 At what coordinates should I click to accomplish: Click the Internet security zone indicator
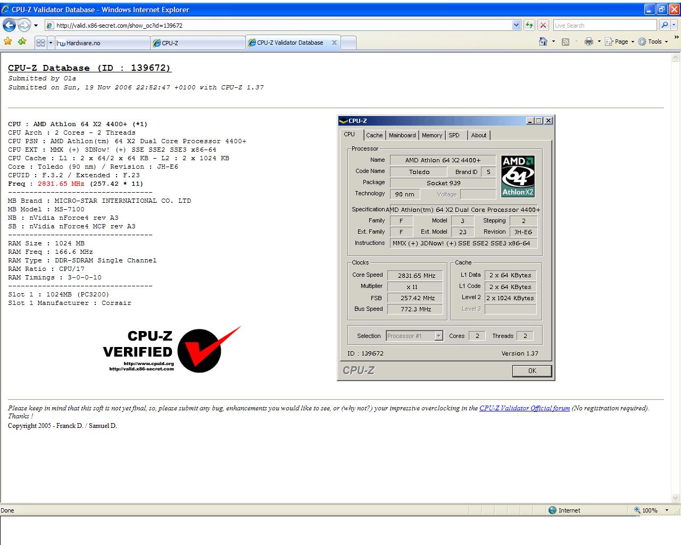(x=564, y=510)
